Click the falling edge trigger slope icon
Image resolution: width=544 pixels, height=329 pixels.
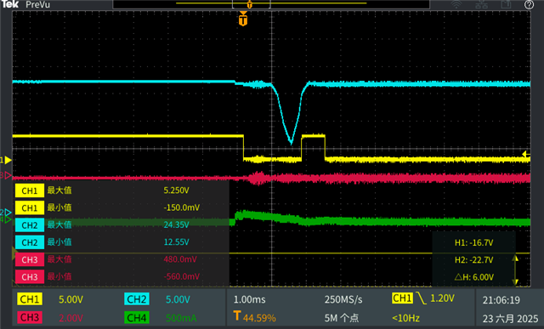[x=422, y=298]
